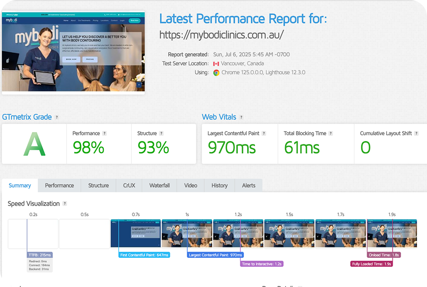The image size is (427, 287).
Task: Switch to the CrUX tab
Action: pyautogui.click(x=129, y=185)
